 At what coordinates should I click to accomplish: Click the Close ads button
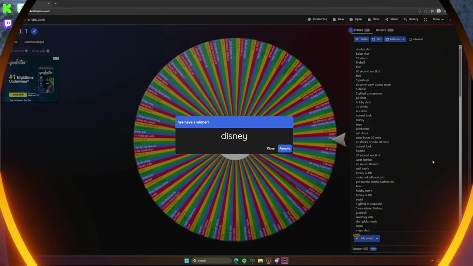pyautogui.click(x=41, y=51)
